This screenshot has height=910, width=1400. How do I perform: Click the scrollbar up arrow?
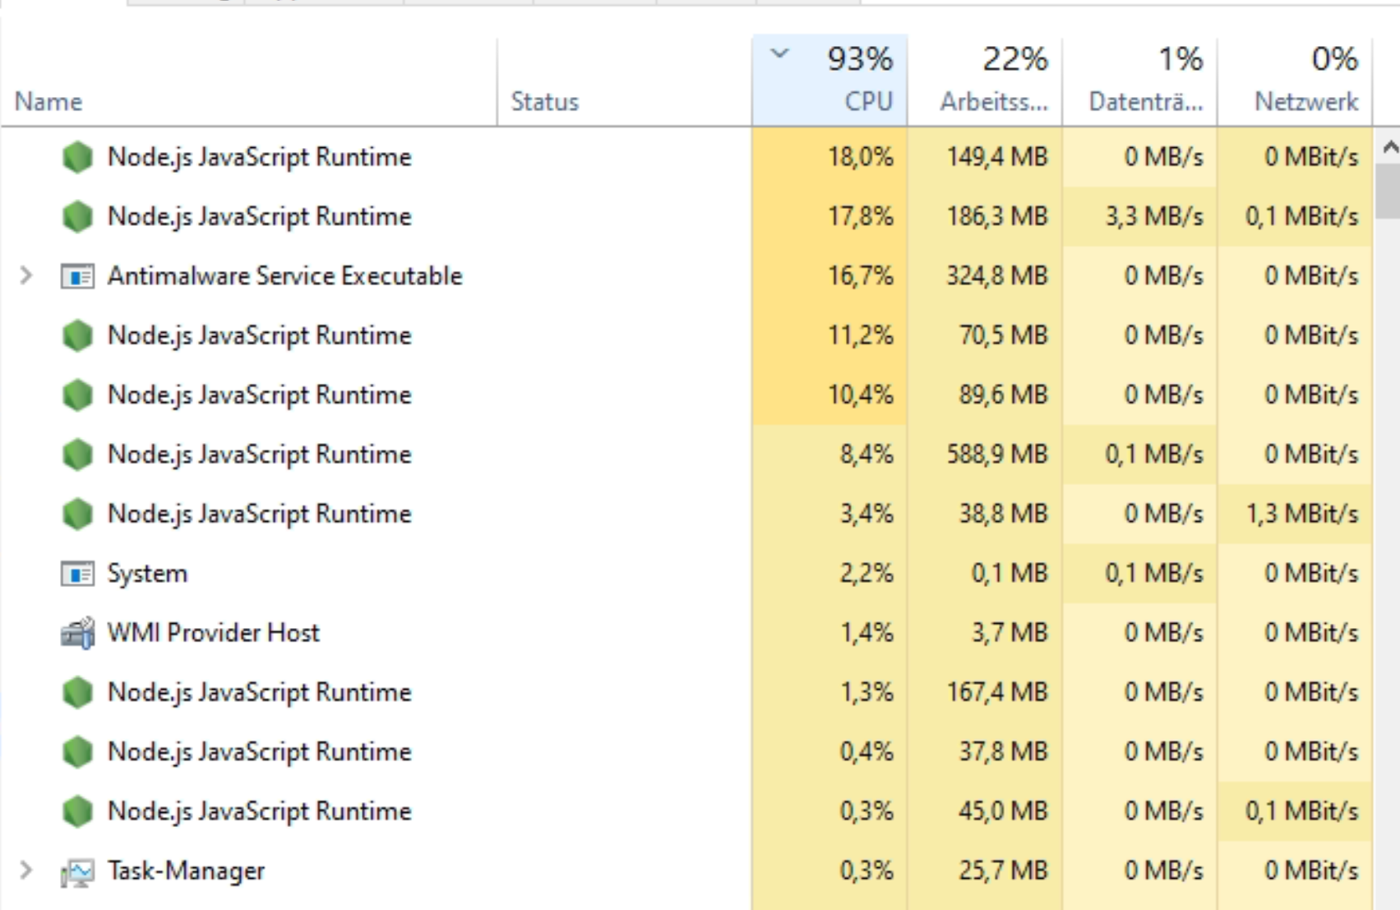(x=1389, y=148)
